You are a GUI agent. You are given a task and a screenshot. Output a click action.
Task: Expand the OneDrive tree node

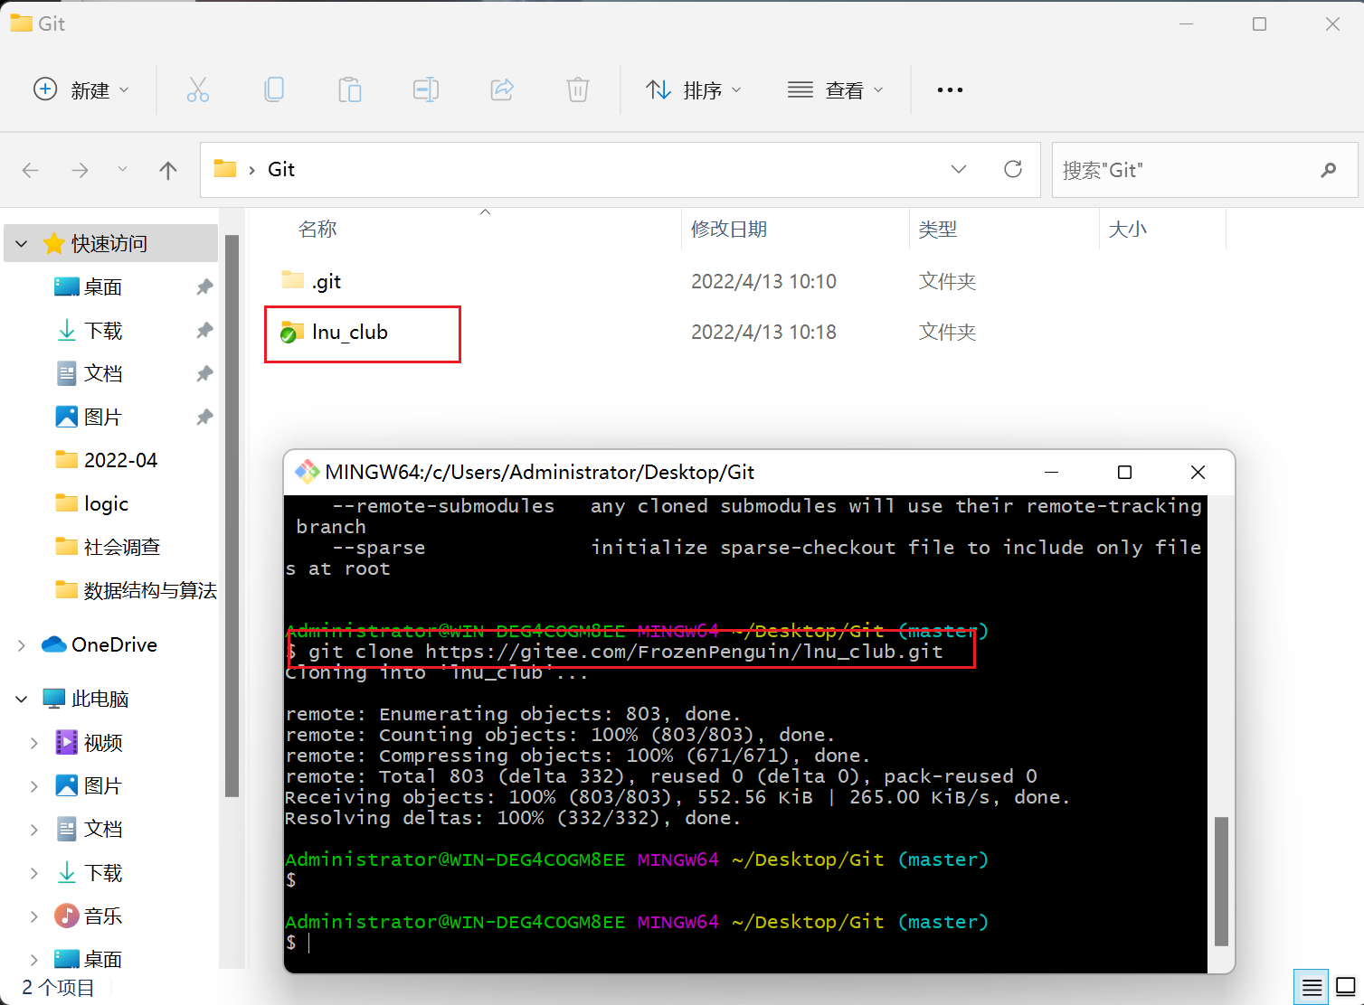[x=22, y=644]
